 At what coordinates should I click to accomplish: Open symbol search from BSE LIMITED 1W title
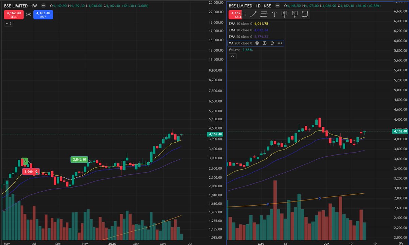point(20,6)
